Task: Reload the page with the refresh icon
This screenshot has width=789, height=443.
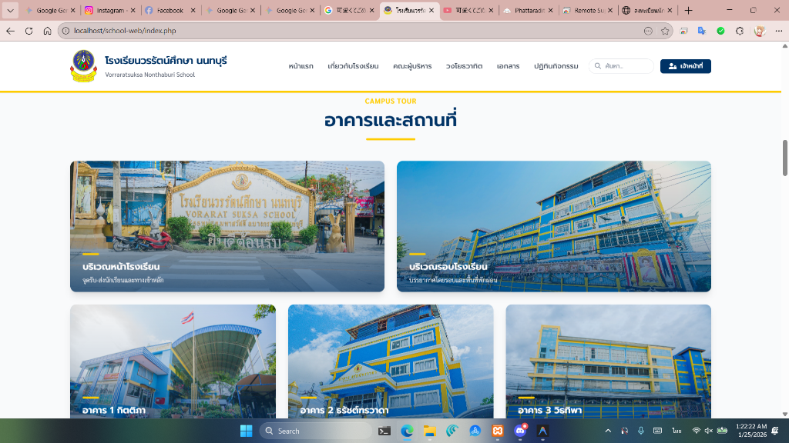Action: (x=28, y=32)
